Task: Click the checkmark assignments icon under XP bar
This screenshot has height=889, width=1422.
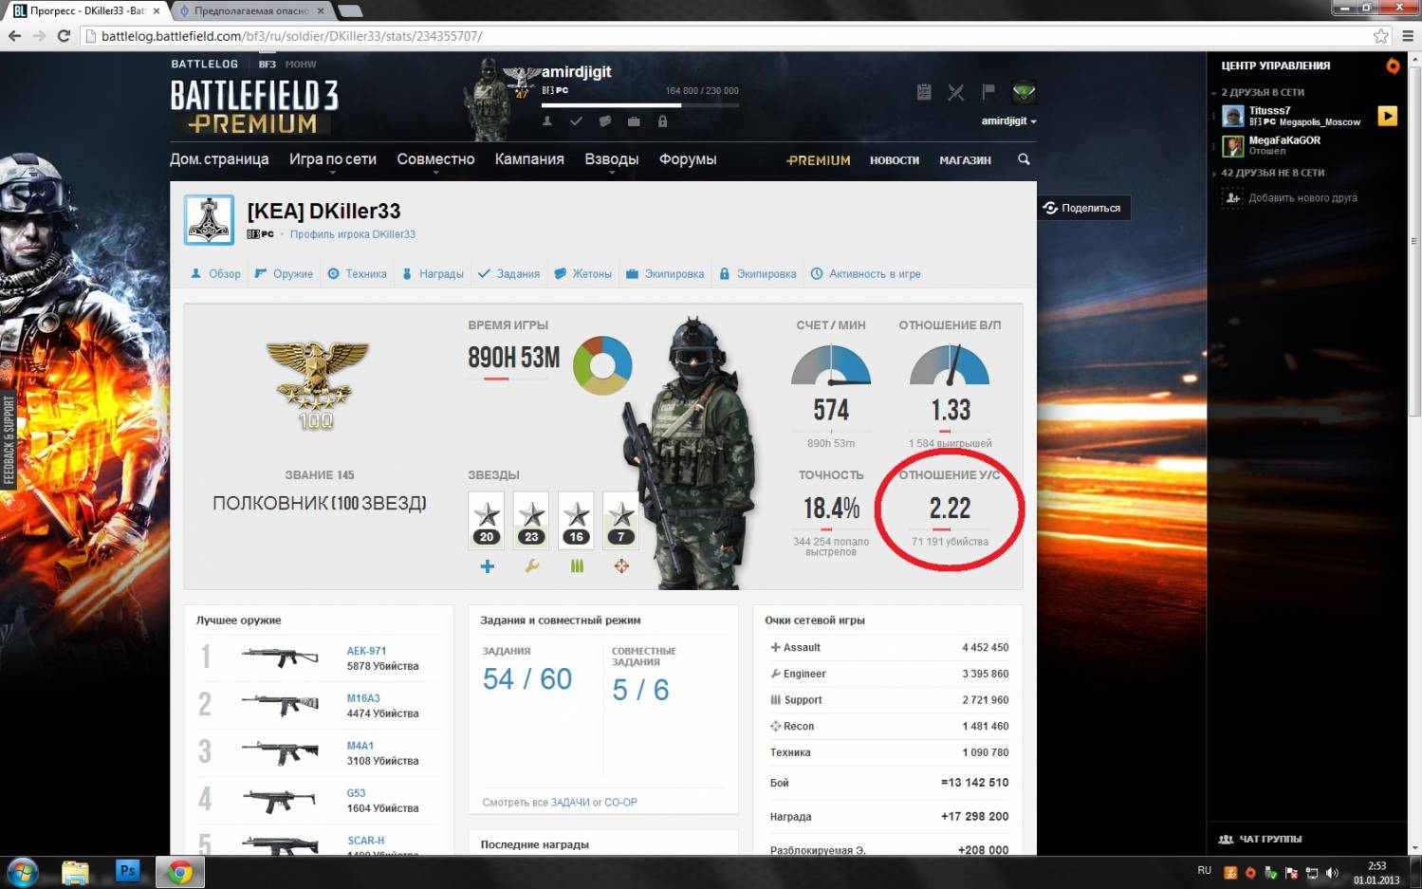Action: (x=576, y=121)
